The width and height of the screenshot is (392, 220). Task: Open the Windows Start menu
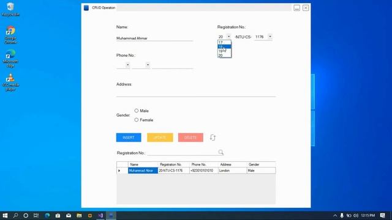click(5, 216)
